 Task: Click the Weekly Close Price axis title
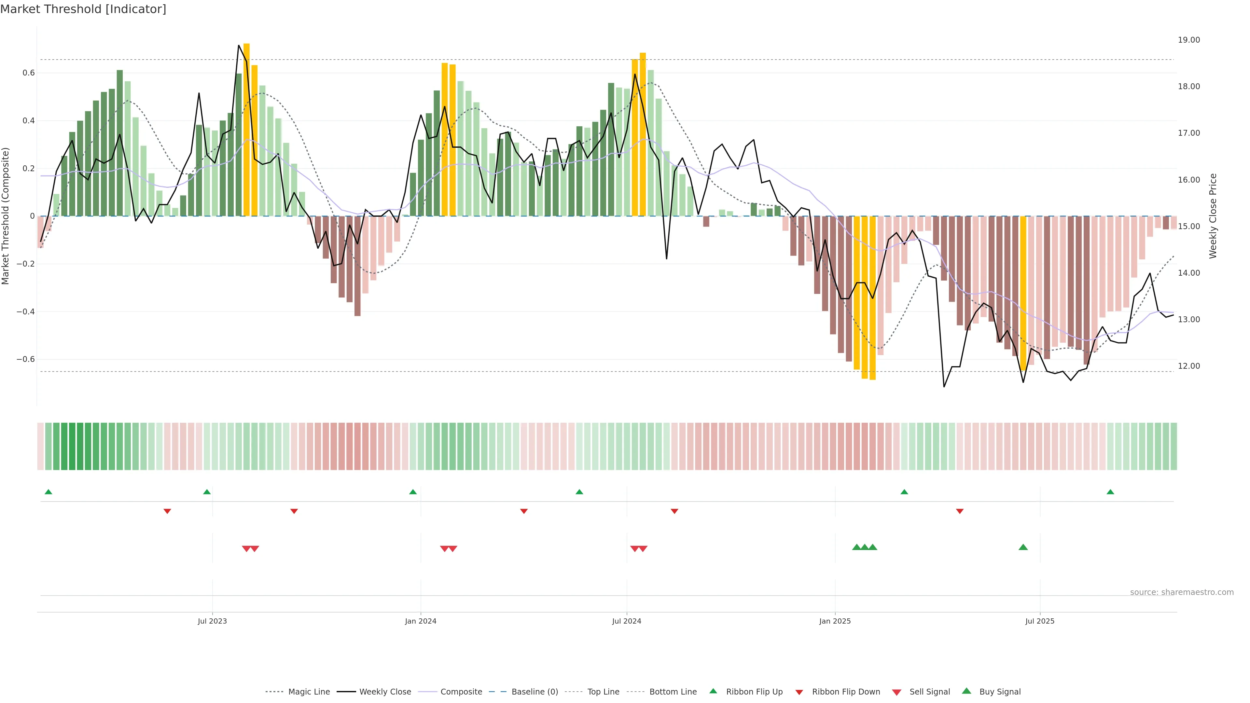pos(1213,216)
